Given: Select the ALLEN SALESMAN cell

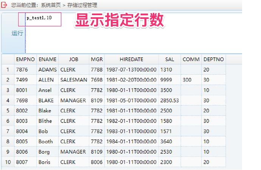Looking at the screenshot, I should click(x=73, y=80).
